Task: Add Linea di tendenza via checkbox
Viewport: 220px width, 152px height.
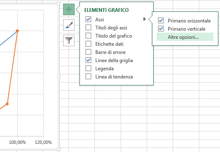Action: coord(88,76)
